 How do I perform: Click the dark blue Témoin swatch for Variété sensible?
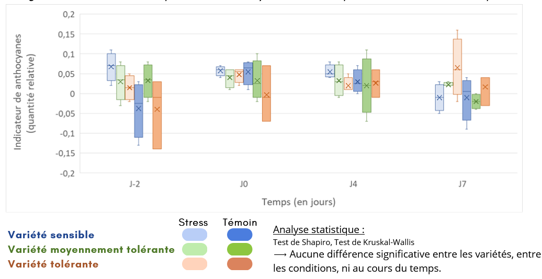coord(239,235)
